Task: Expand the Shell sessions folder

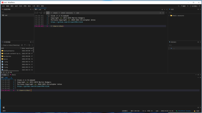Action: click(x=169, y=16)
